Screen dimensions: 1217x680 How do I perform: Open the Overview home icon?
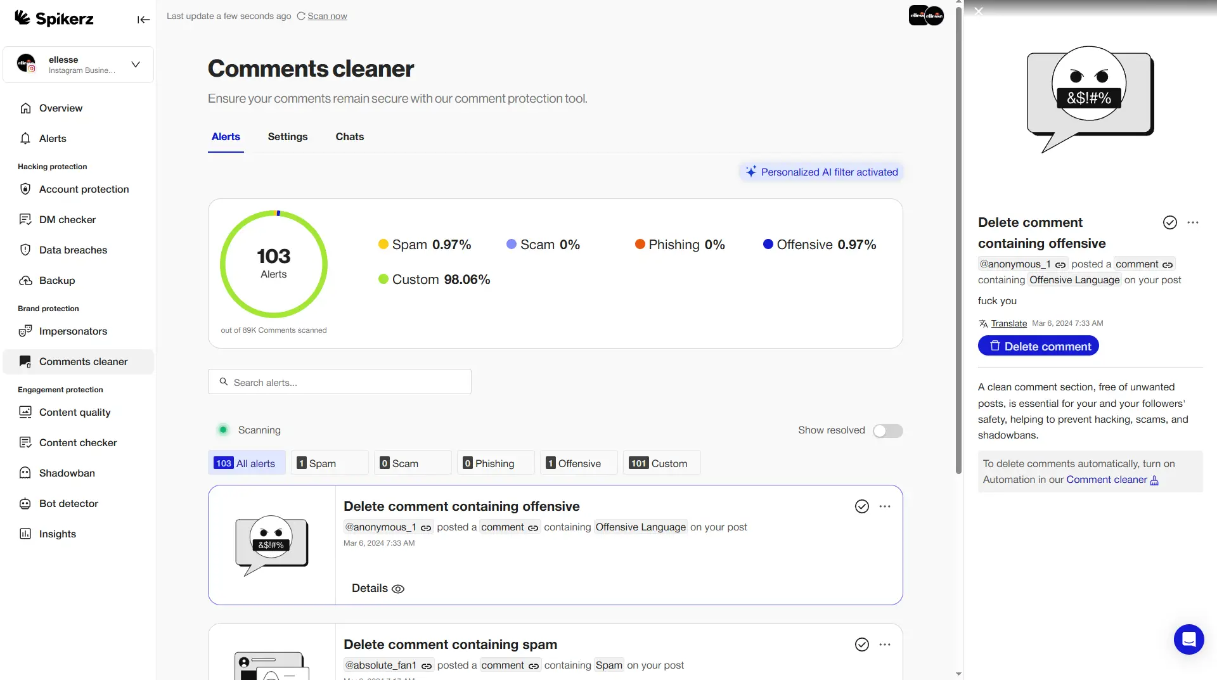click(25, 108)
